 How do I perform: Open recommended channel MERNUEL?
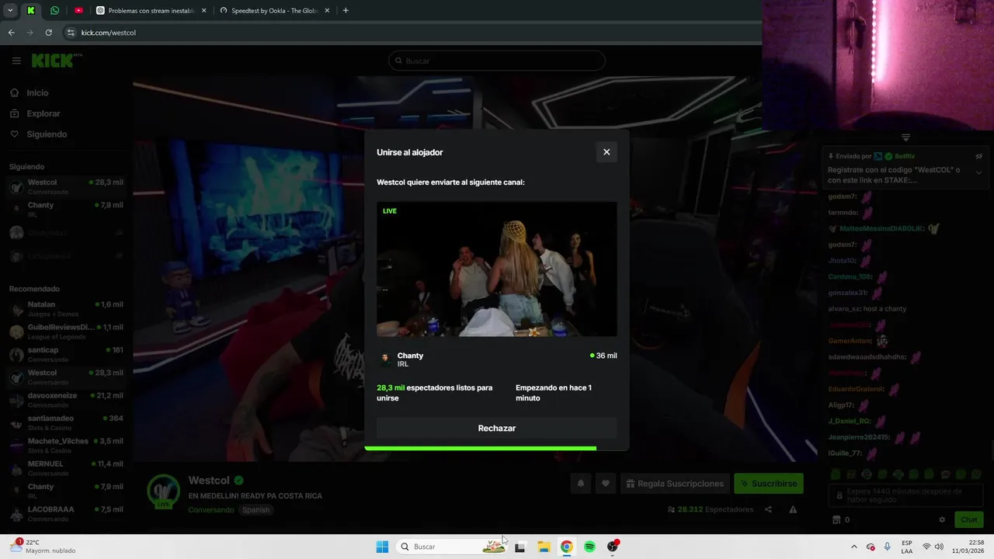point(66,468)
